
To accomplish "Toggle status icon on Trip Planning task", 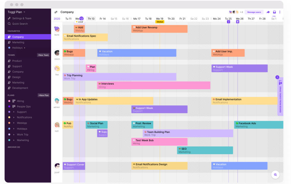I will click(x=65, y=75).
